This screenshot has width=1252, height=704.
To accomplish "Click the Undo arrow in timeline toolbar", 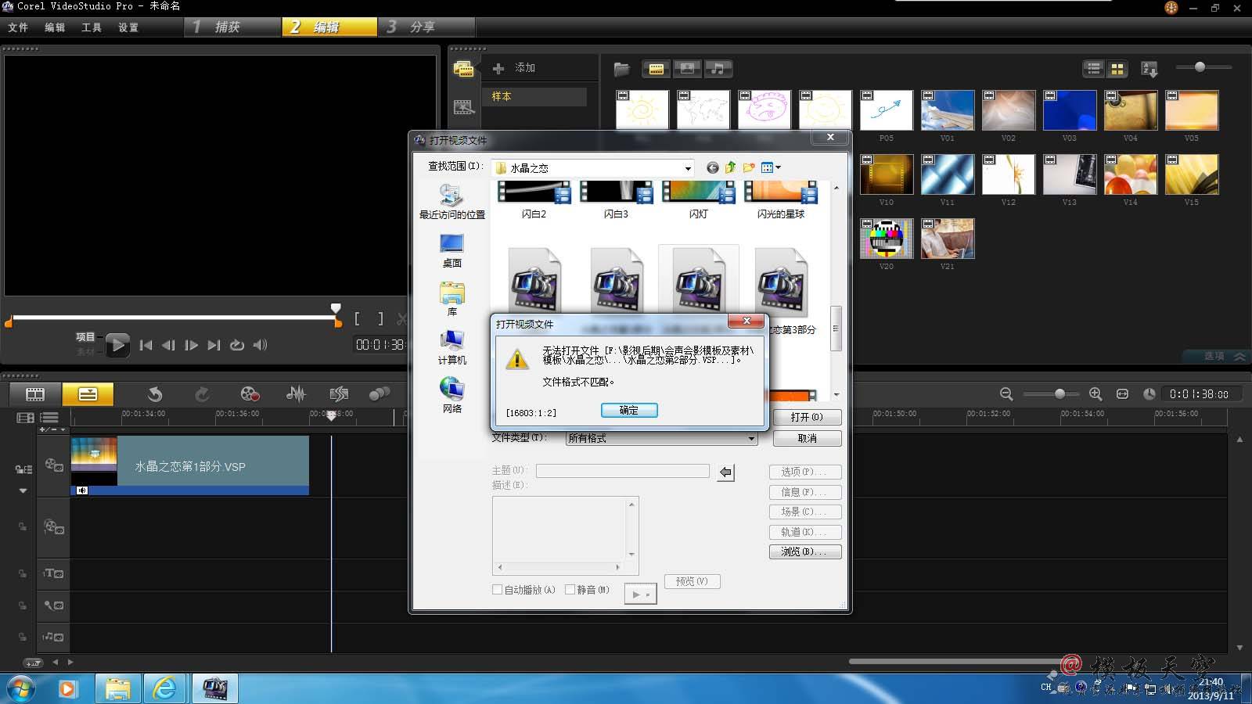I will [155, 394].
